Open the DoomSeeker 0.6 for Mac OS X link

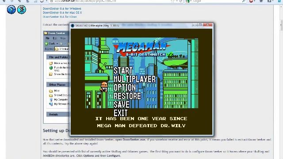62,13
